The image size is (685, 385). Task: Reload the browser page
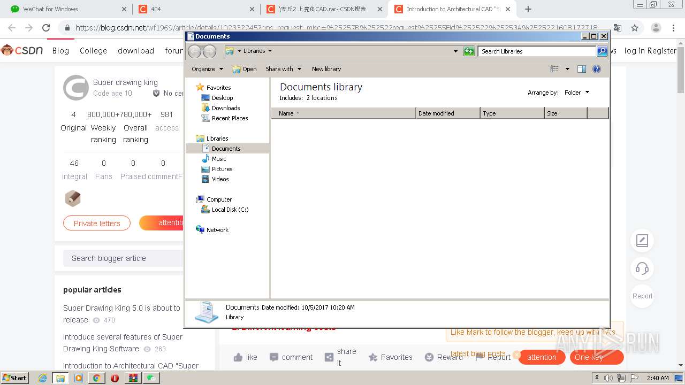click(46, 28)
